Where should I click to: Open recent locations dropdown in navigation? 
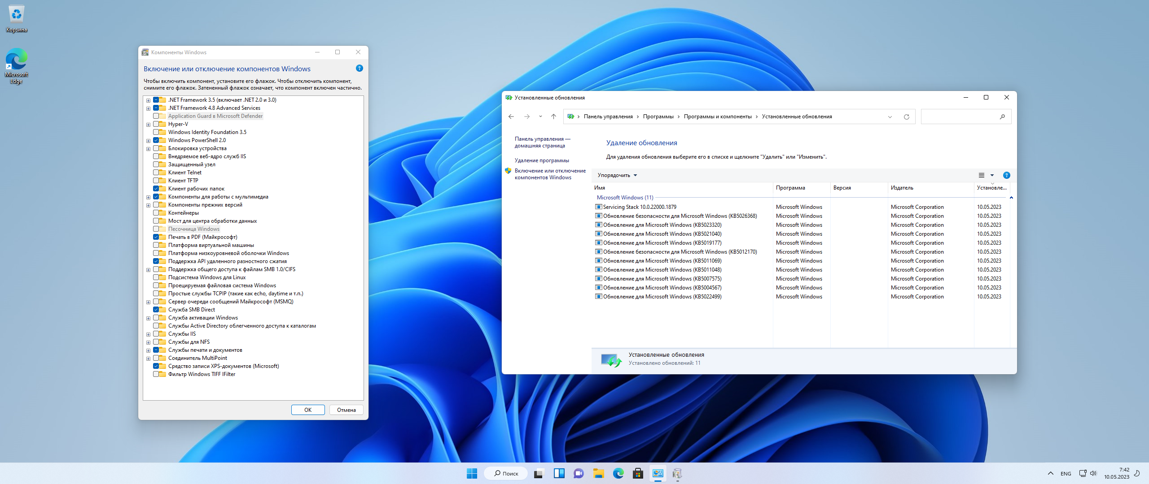[x=540, y=117]
